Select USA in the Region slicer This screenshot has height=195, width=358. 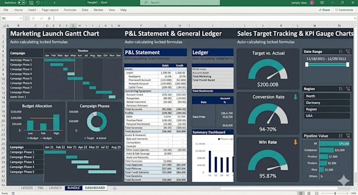coord(326,116)
